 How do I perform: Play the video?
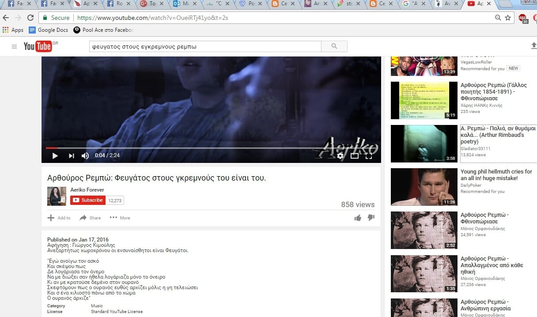click(x=55, y=155)
